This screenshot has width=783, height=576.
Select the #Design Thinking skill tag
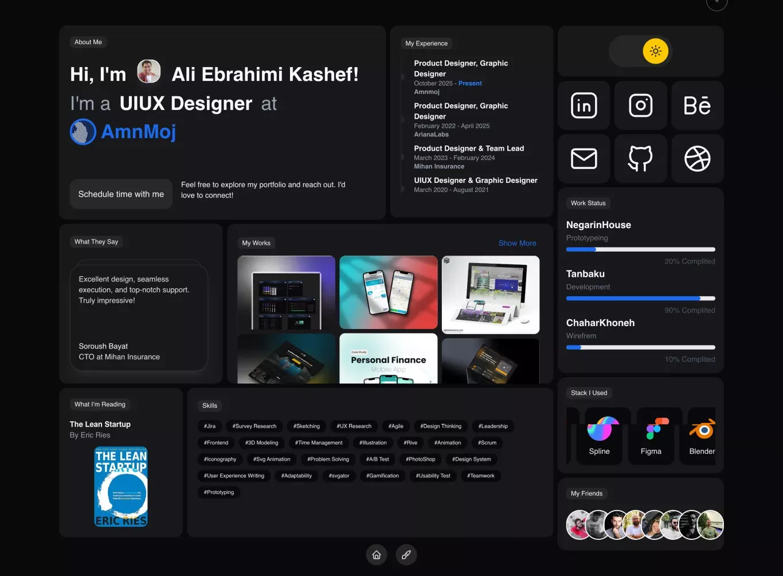pyautogui.click(x=440, y=426)
